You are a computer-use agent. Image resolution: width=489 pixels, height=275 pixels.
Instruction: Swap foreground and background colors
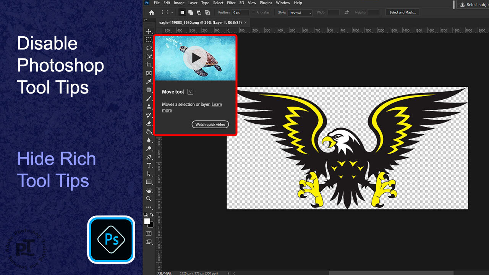[152, 215]
